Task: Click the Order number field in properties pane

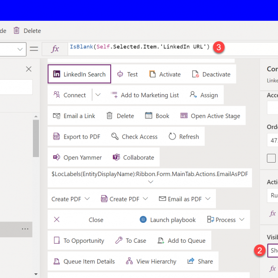Action: pyautogui.click(x=272, y=140)
